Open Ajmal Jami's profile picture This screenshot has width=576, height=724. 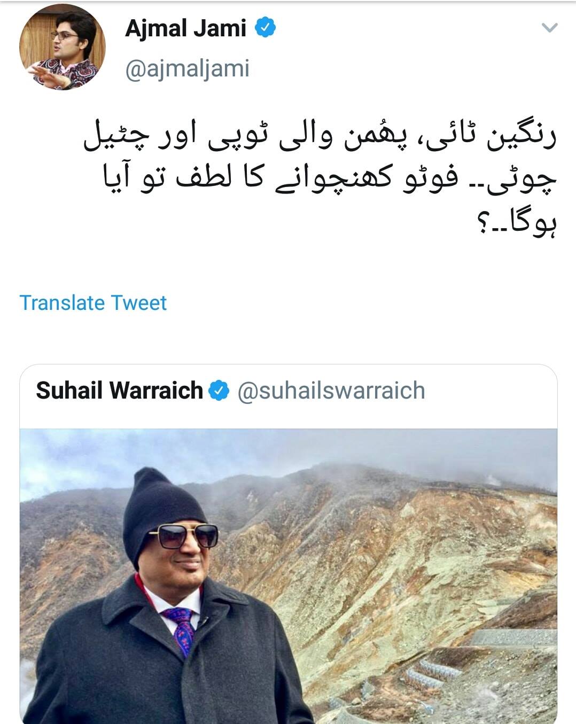[x=63, y=48]
